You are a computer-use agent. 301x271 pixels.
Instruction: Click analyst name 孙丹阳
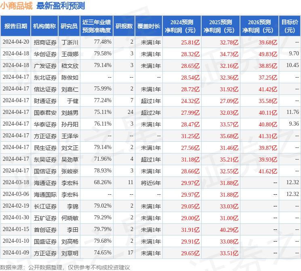click(x=70, y=124)
